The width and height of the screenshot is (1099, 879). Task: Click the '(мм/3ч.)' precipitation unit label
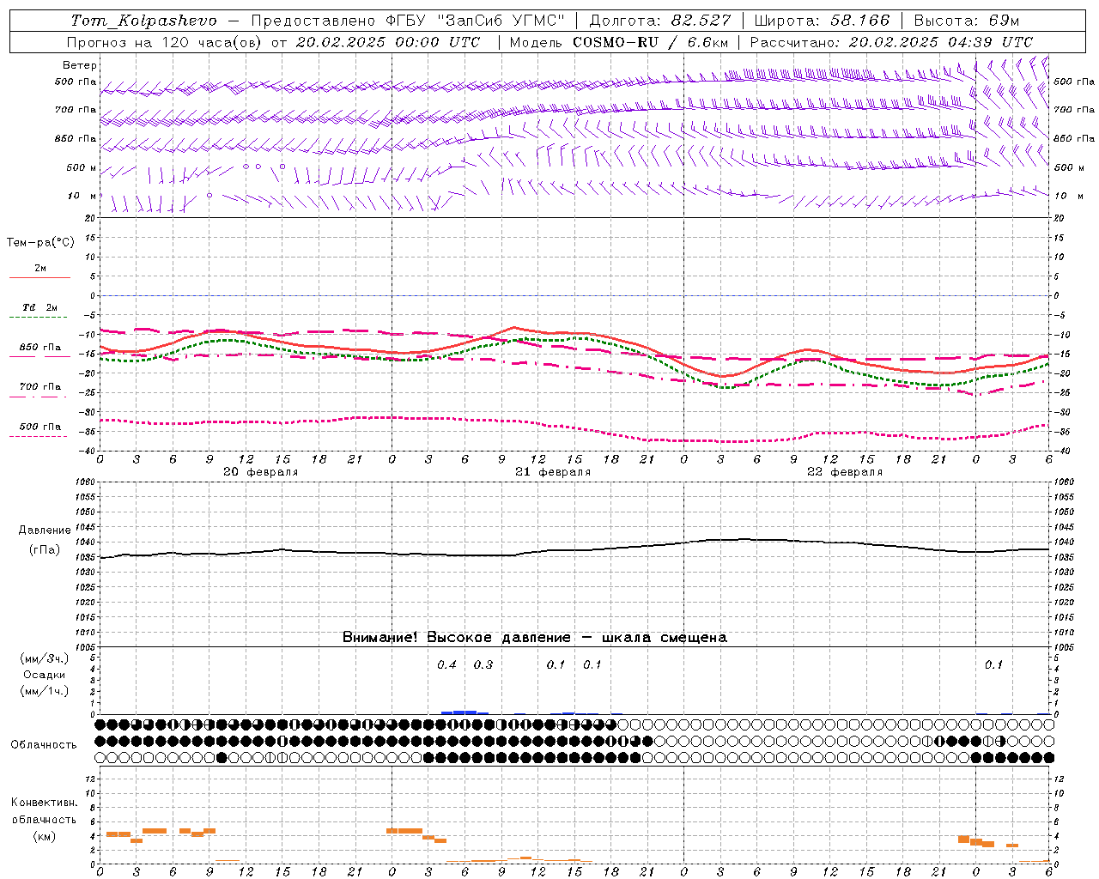coord(44,658)
